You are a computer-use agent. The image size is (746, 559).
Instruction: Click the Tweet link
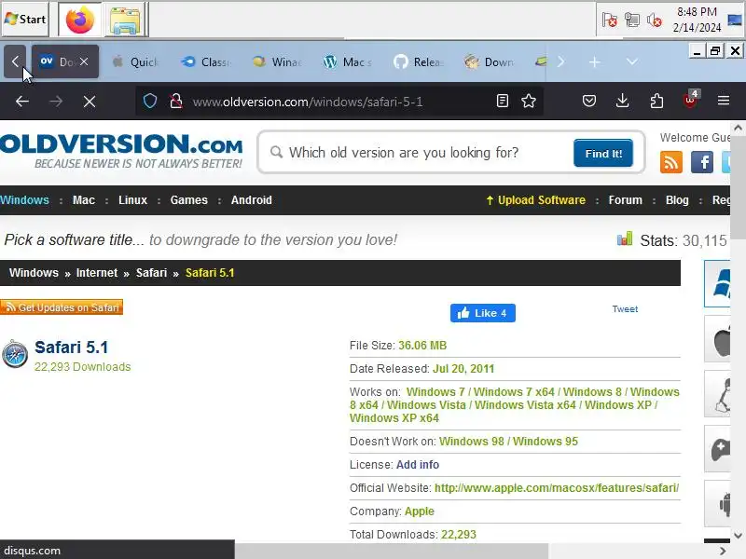click(625, 309)
